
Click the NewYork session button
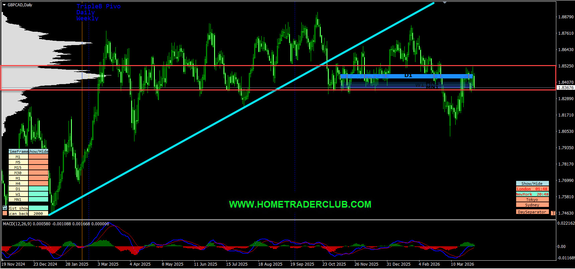(x=532, y=194)
